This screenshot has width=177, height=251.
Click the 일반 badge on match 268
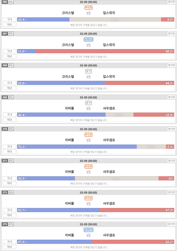(88, 71)
